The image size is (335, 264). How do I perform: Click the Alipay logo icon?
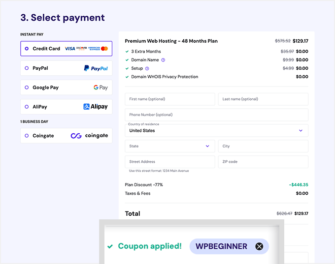[x=96, y=107]
